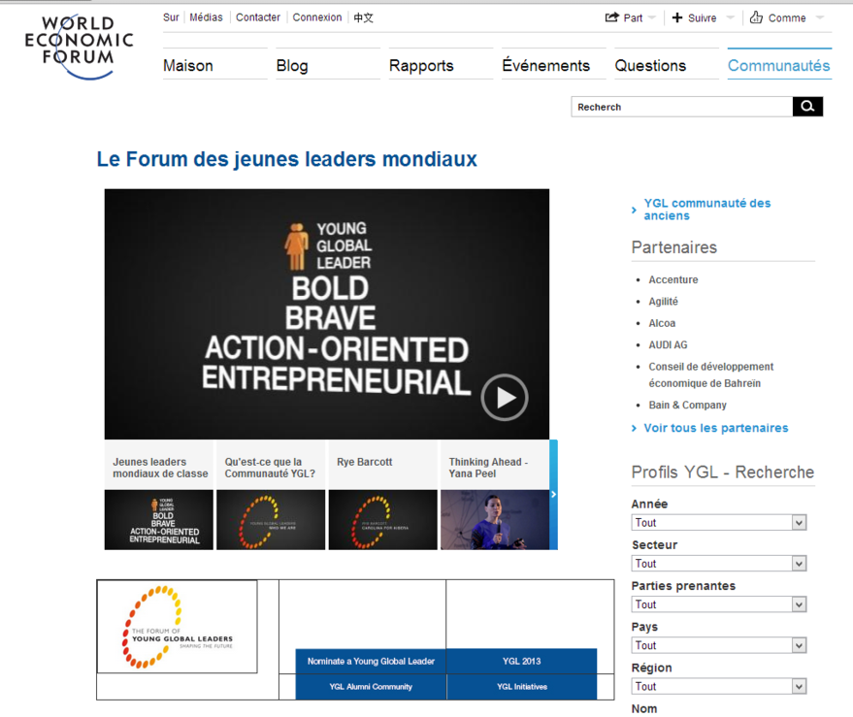
Task: Switch to Chinese language link
Action: tap(363, 17)
